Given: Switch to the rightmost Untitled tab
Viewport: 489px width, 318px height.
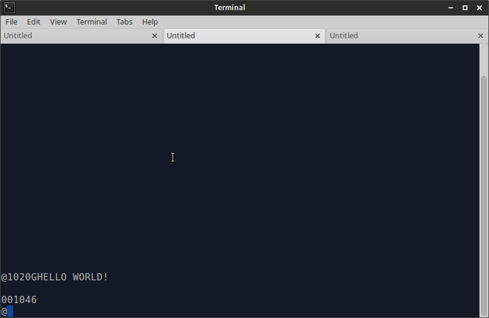Looking at the screenshot, I should click(x=400, y=36).
